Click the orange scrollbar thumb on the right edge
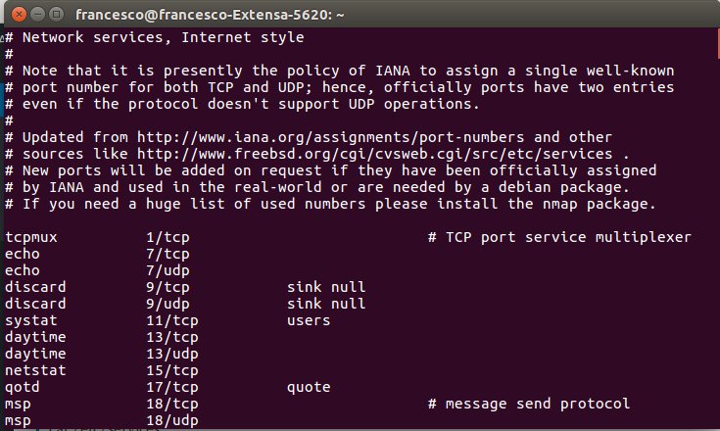Screen dimensions: 720x431 click(718, 42)
